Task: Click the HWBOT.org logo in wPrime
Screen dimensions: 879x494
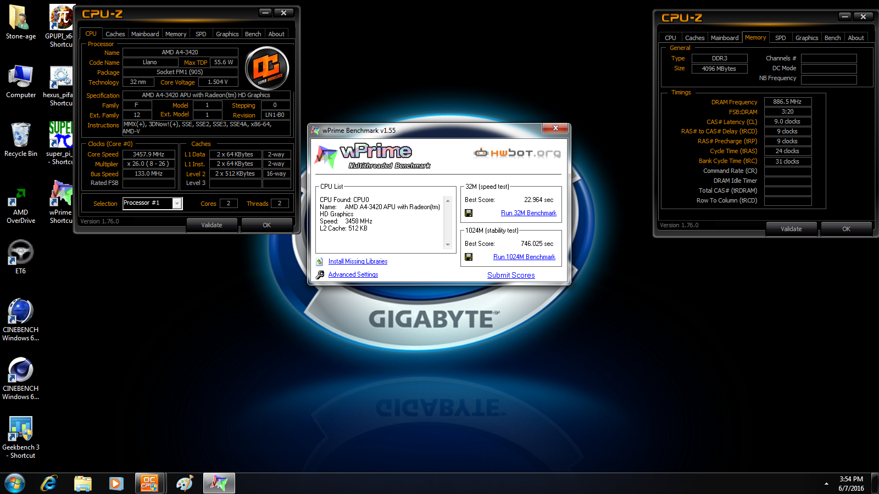Action: 518,153
